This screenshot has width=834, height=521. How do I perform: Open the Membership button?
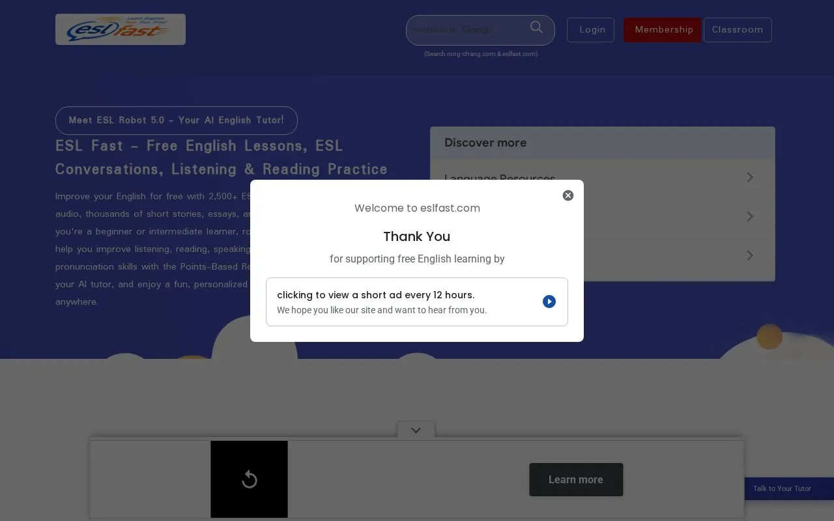663,30
